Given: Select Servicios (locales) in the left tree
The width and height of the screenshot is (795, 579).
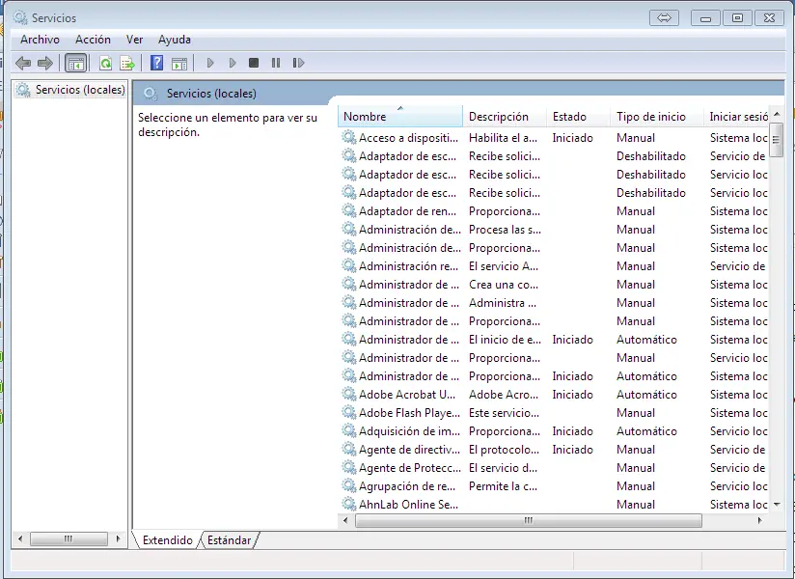Looking at the screenshot, I should point(80,90).
